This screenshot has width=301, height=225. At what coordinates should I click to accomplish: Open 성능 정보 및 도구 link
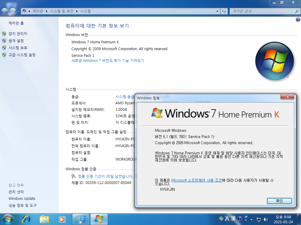pos(22,205)
